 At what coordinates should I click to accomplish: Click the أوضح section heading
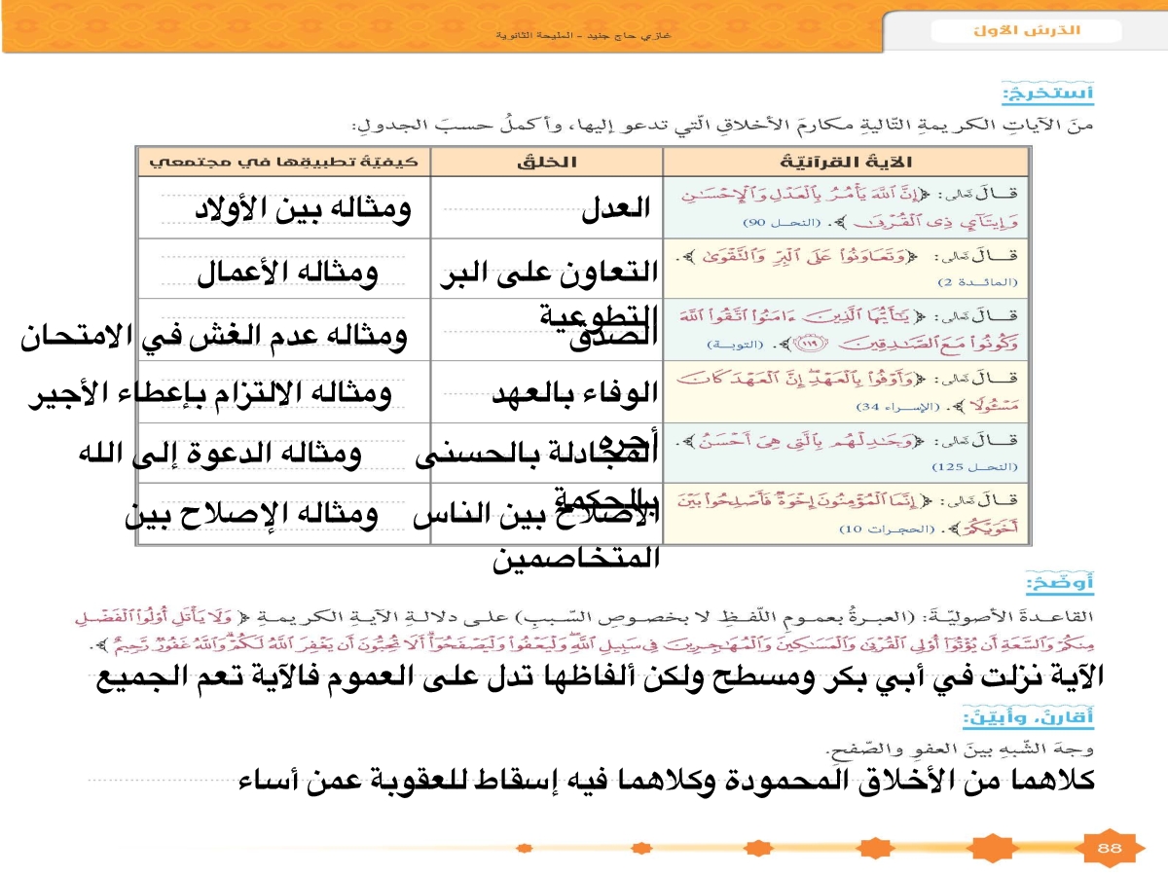(1061, 583)
